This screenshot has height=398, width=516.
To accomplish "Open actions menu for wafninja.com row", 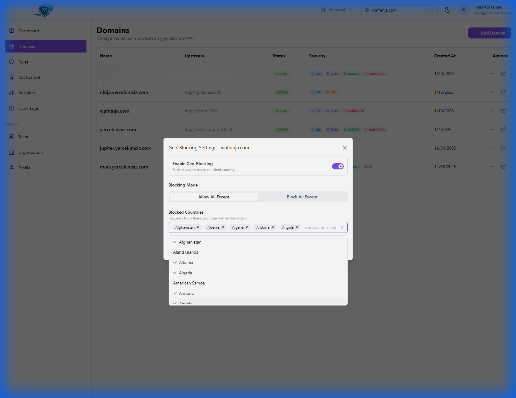I will click(492, 111).
